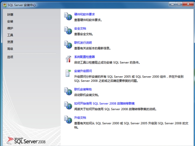Screen dimensions: 195x146
Task: Click the icon beside 联机安装帮助
Action: pyautogui.click(x=68, y=91)
